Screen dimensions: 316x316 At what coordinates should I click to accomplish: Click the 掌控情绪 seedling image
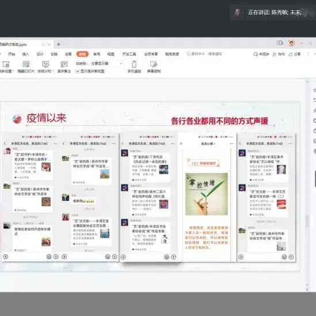click(x=207, y=194)
